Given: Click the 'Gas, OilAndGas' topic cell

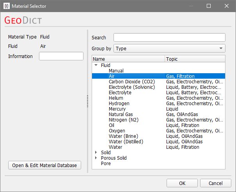Looking at the screenshot, I should (x=182, y=114).
